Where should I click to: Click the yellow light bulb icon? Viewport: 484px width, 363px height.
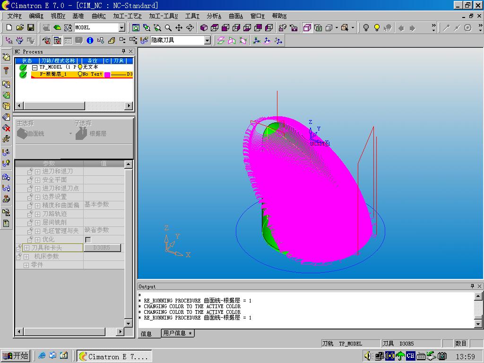point(377,28)
